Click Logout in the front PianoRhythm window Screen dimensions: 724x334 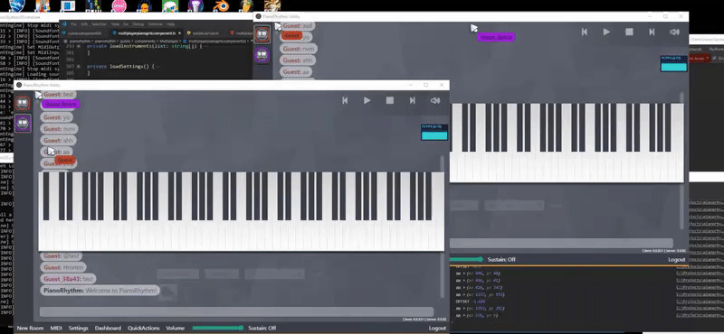(x=437, y=328)
